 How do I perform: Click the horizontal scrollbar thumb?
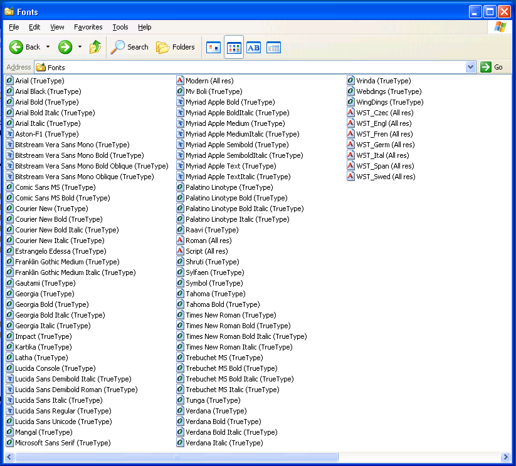pyautogui.click(x=176, y=457)
